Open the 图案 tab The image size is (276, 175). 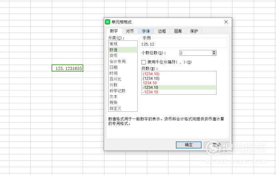(x=178, y=31)
